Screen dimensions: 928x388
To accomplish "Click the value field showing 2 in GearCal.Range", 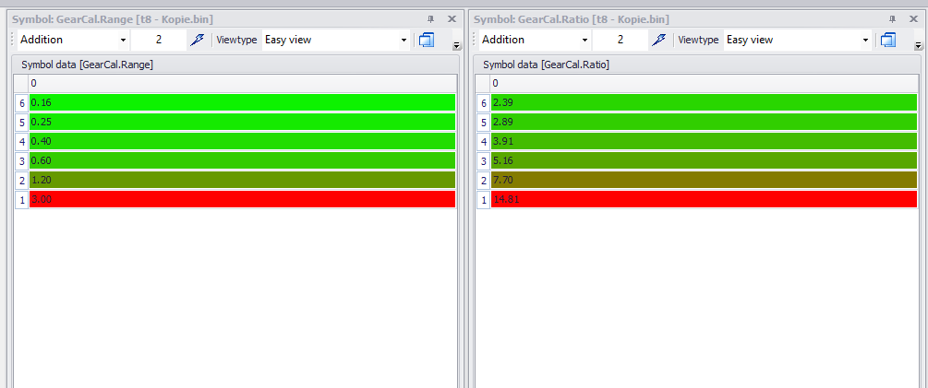I will [159, 41].
